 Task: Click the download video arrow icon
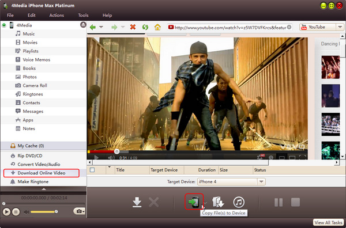pyautogui.click(x=137, y=202)
